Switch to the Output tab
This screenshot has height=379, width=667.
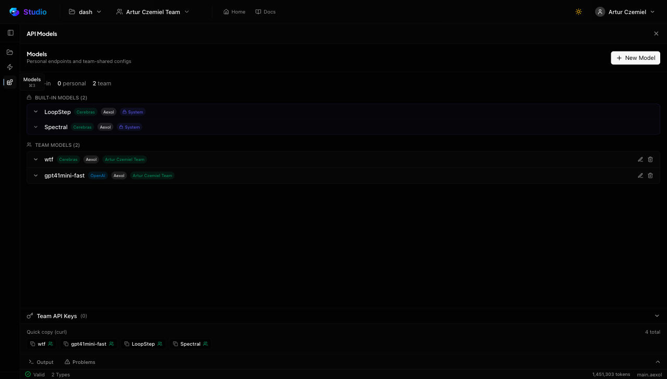41,362
